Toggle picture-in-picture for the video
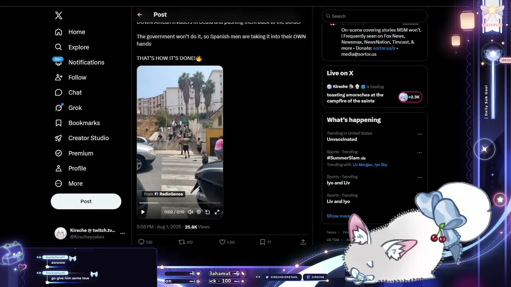Viewport: 511px width, 287px height. [208, 212]
